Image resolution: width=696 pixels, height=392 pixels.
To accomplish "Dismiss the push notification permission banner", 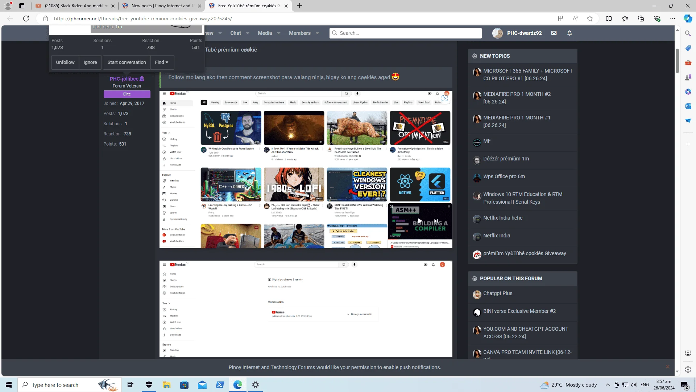I will click(x=667, y=367).
